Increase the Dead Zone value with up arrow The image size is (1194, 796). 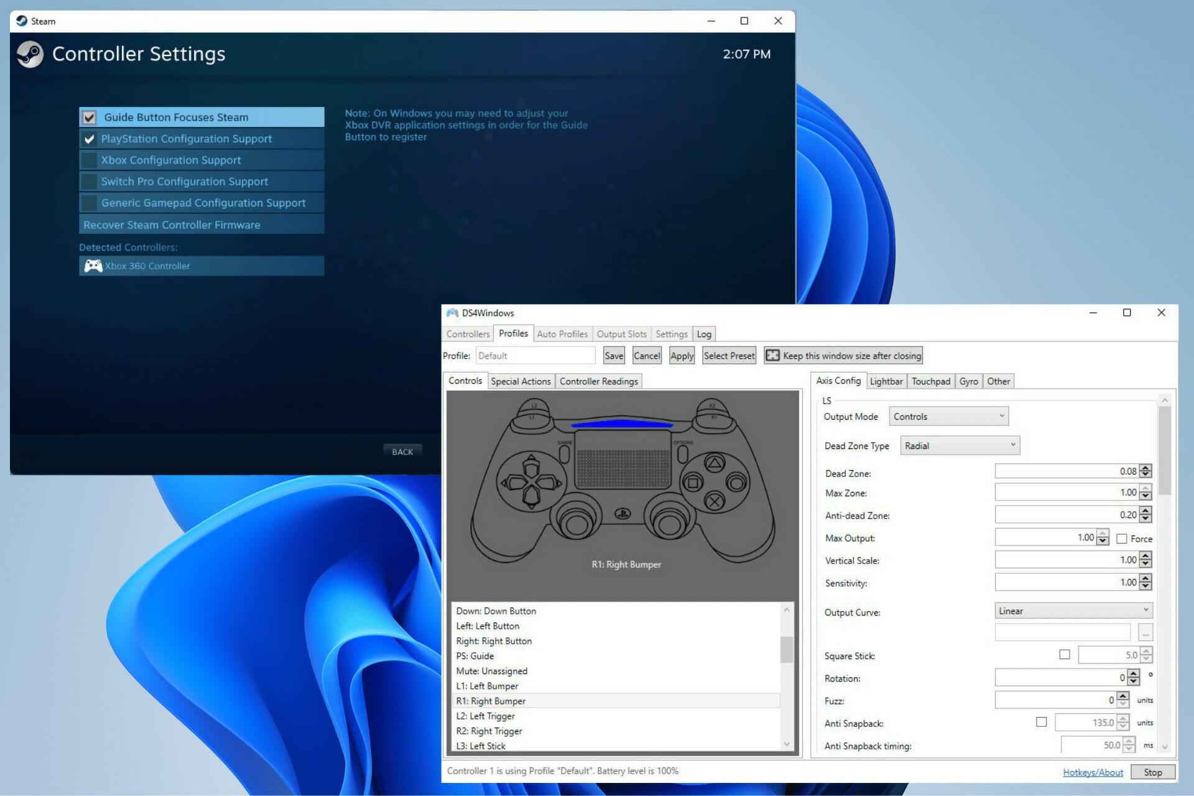point(1146,468)
